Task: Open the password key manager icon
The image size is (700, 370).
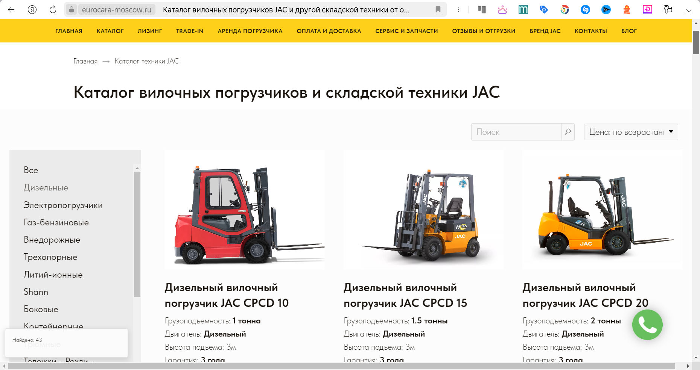Action: [x=668, y=9]
